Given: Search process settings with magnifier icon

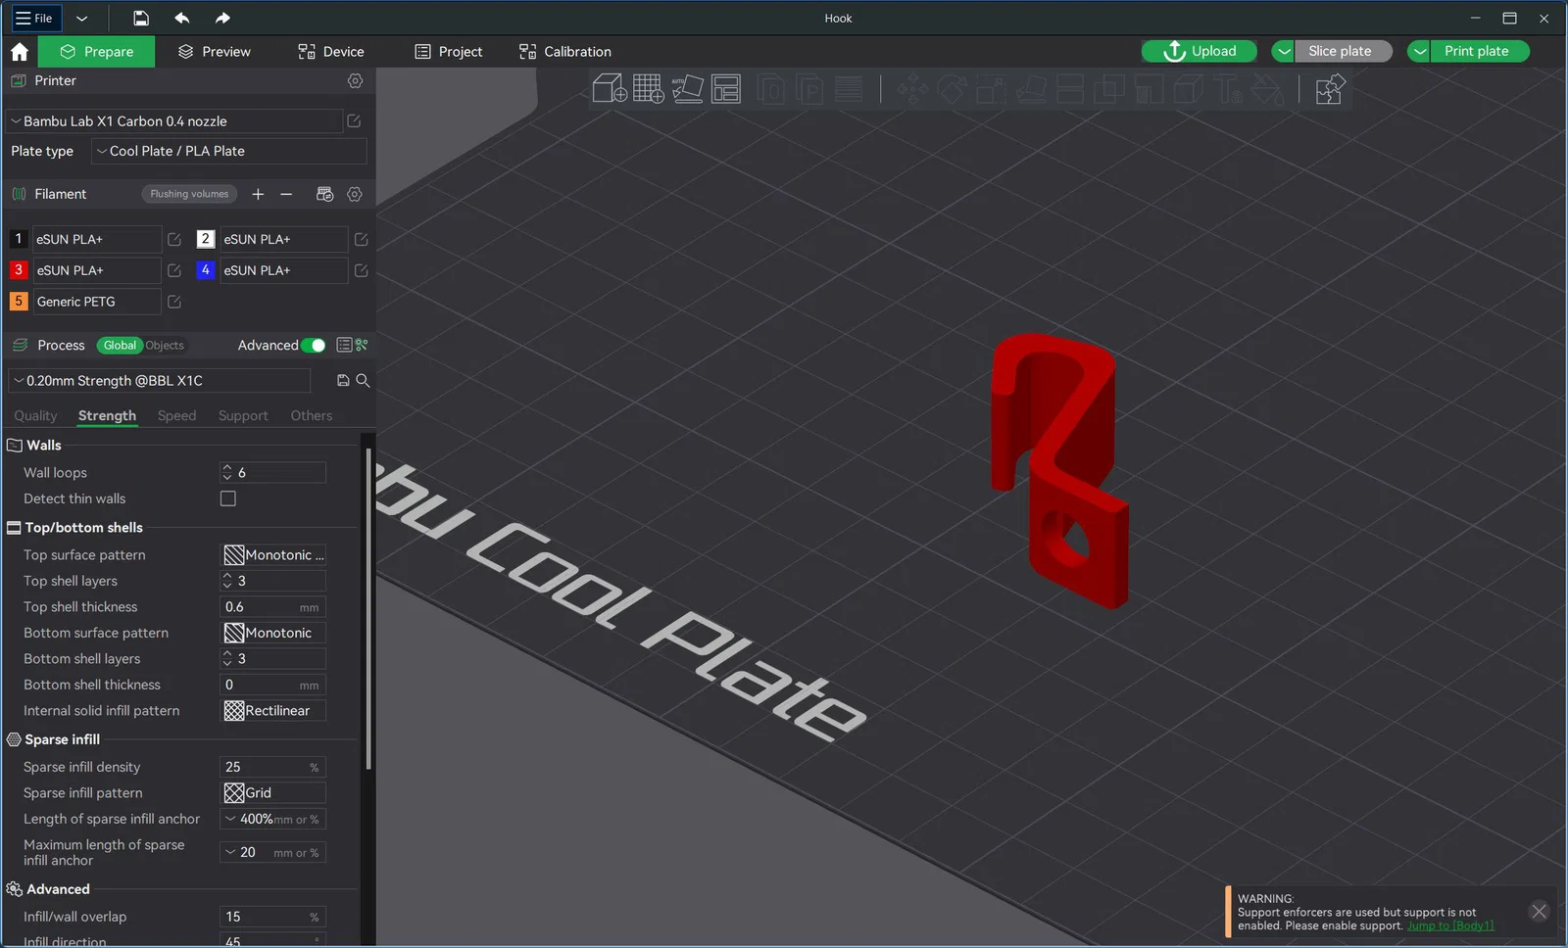Looking at the screenshot, I should pyautogui.click(x=363, y=381).
